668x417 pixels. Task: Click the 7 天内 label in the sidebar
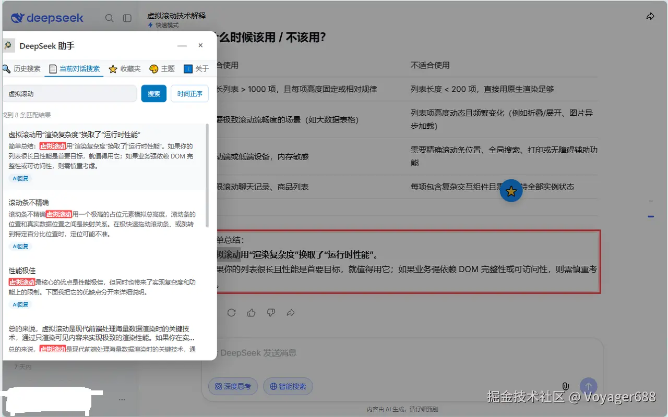click(x=22, y=367)
